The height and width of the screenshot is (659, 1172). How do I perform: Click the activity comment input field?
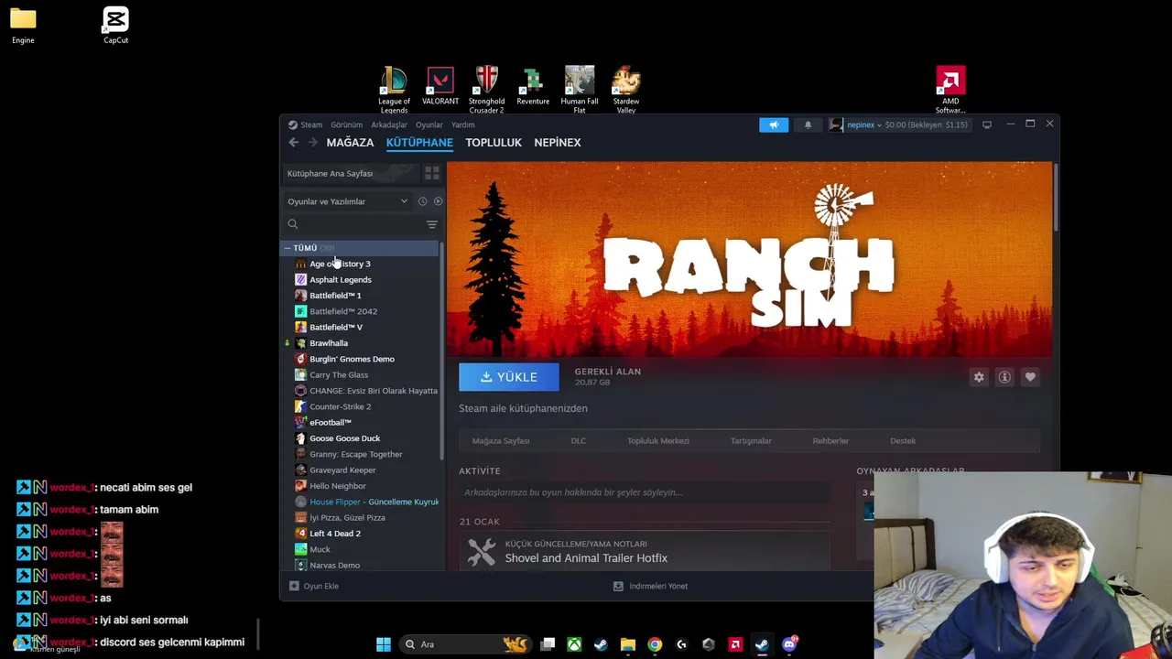point(646,492)
